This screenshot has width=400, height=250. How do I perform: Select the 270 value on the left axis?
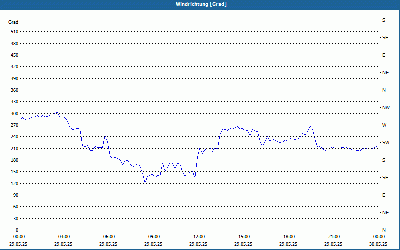14,125
